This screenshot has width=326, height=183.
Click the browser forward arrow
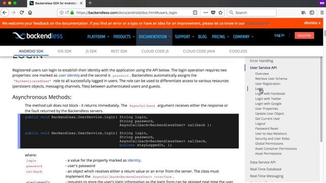tap(14, 12)
